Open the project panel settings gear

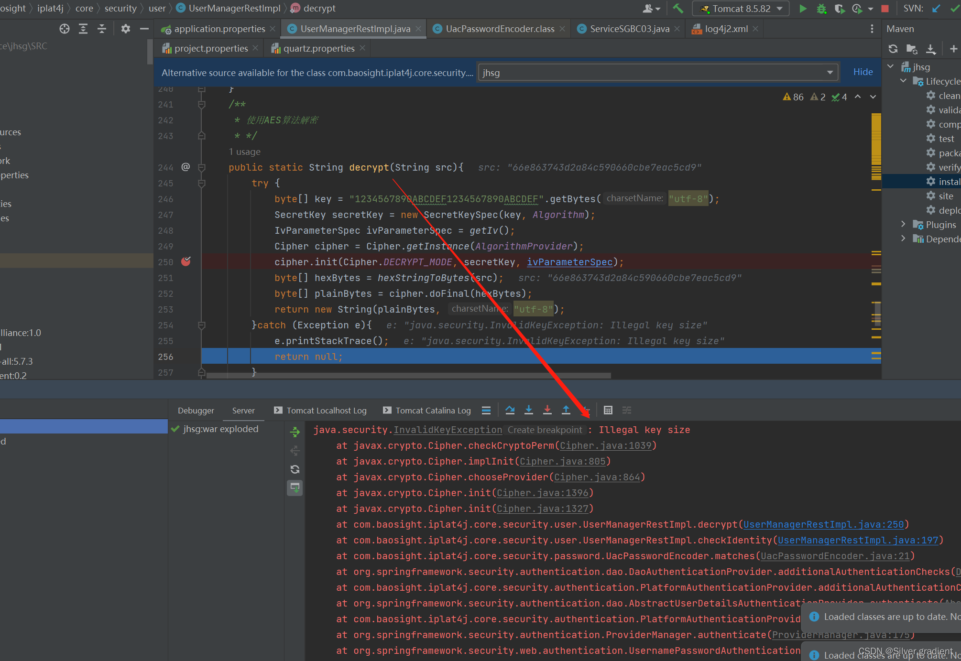(126, 29)
